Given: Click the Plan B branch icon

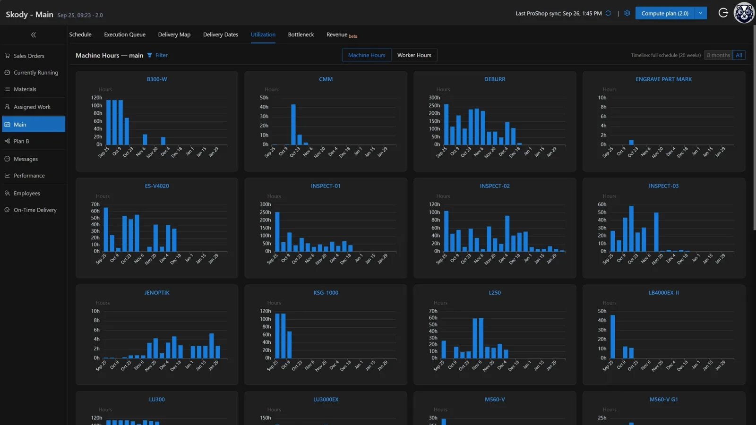Looking at the screenshot, I should 7,141.
